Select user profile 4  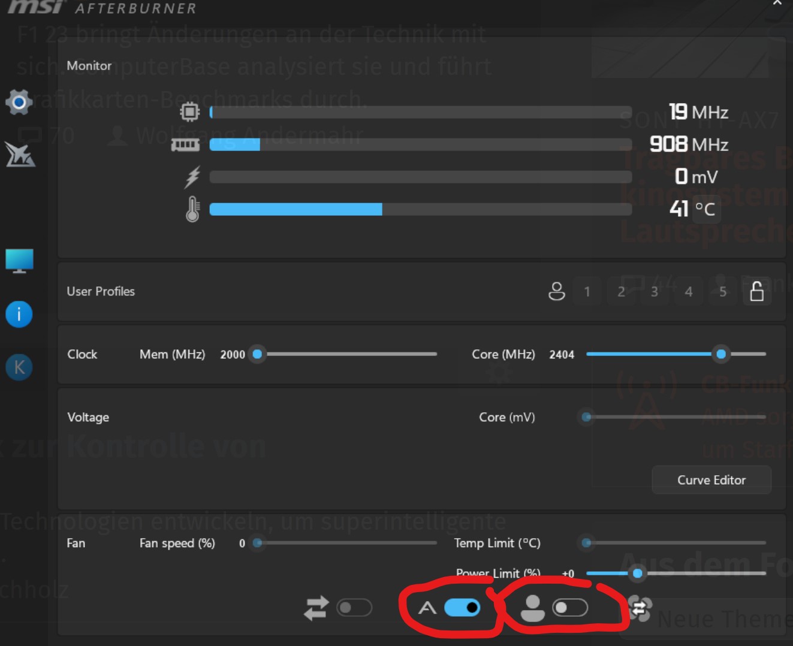tap(689, 291)
